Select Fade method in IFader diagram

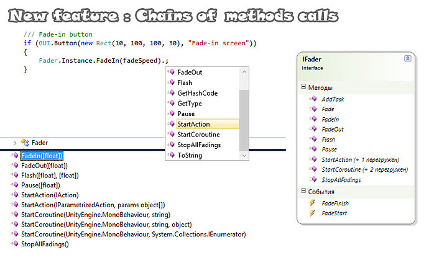coord(328,109)
